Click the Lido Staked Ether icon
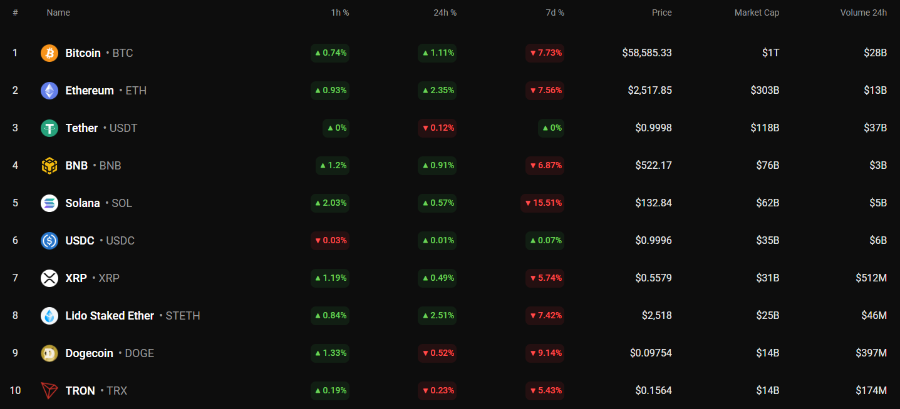Viewport: 900px width, 409px height. (49, 316)
